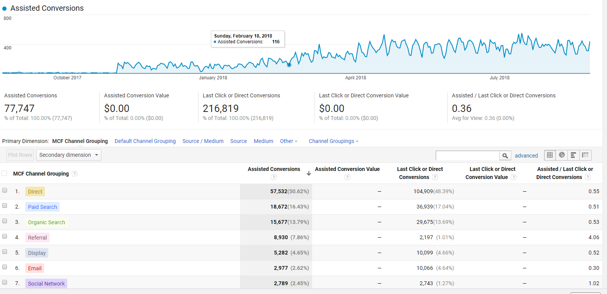607x294 pixels.
Task: Select Default Channel Grouping dimension
Action: click(x=145, y=141)
